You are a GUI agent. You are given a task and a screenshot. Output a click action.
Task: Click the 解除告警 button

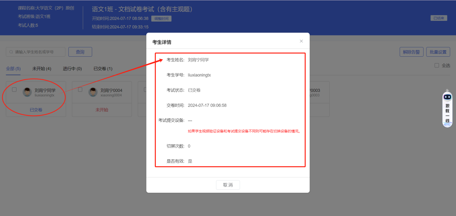pos(411,52)
